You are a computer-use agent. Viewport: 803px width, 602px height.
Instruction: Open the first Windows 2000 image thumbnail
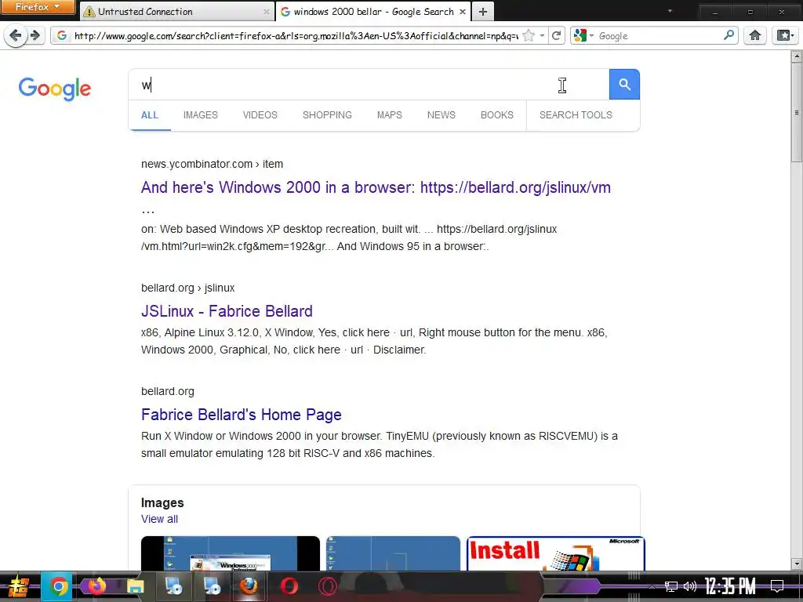point(231,553)
